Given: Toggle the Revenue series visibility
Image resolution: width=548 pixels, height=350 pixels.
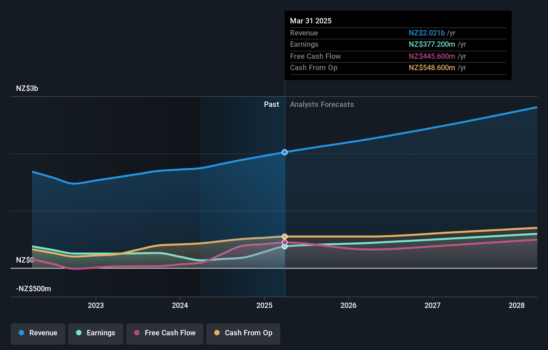Looking at the screenshot, I should [x=38, y=334].
